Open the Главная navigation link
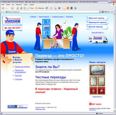Screen dimensions: 116x115 pyautogui.click(x=33, y=17)
